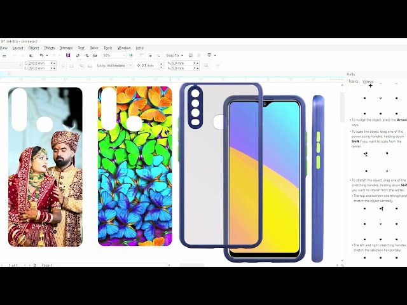Viewport: 407px width, 305px height.
Task: Click the Quick Customize plus icon
Action: pos(217,65)
